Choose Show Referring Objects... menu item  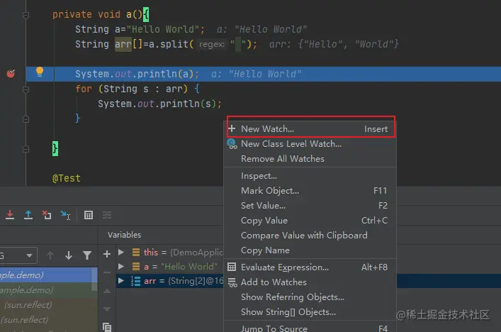tap(310, 297)
